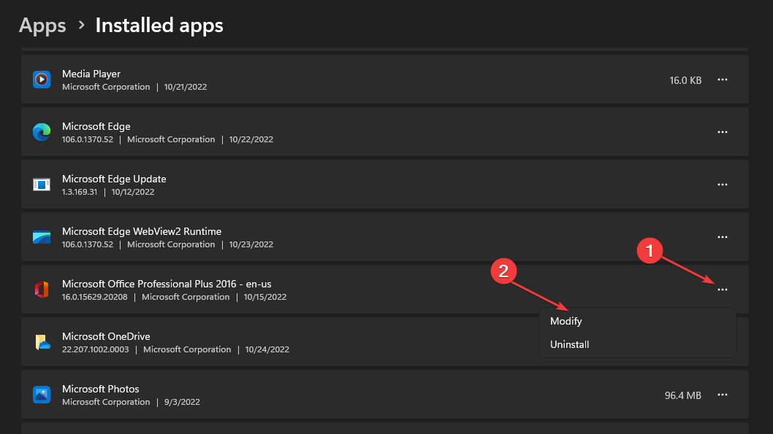Click the Microsoft Edge Update icon
The image size is (773, 434).
tap(42, 185)
